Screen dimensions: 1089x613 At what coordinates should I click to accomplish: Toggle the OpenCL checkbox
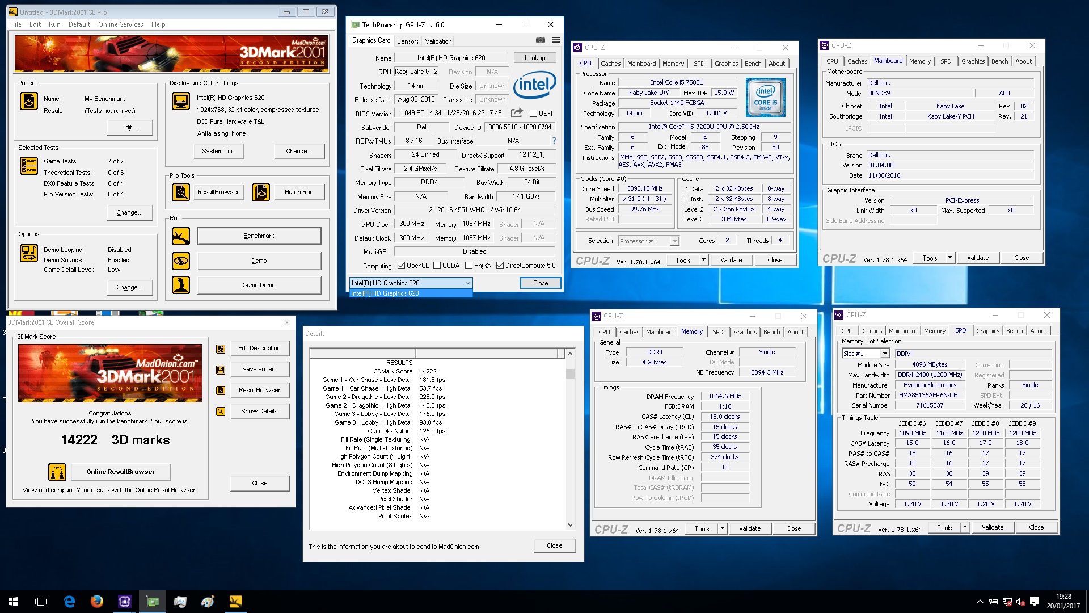(401, 266)
